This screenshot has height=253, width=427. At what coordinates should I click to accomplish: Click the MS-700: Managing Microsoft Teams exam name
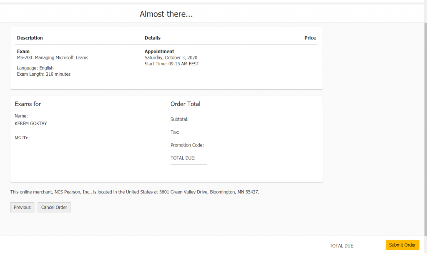coord(53,58)
